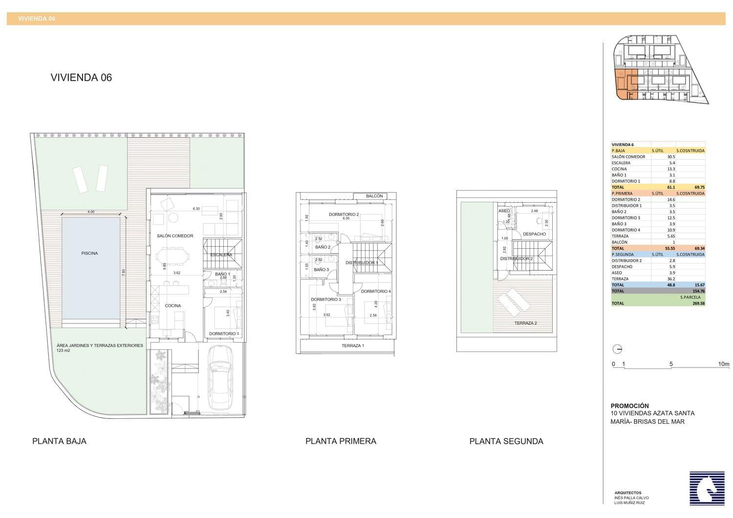
Task: Click the 'PLANTA PRIMERA' caption
Action: click(341, 441)
